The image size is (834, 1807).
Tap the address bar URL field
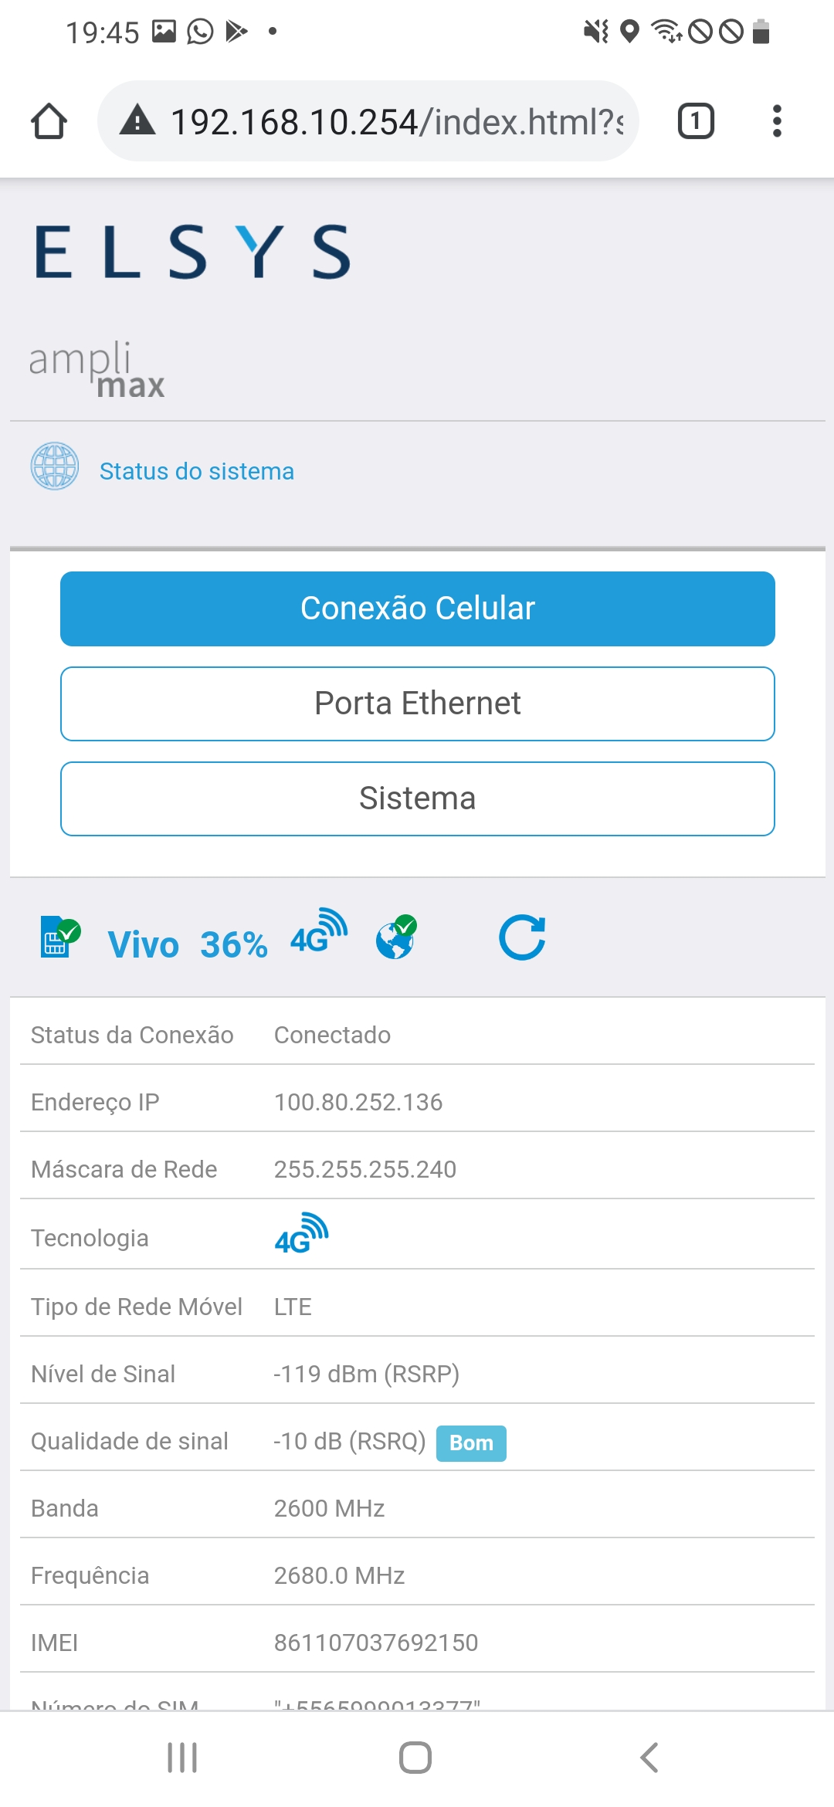(395, 121)
